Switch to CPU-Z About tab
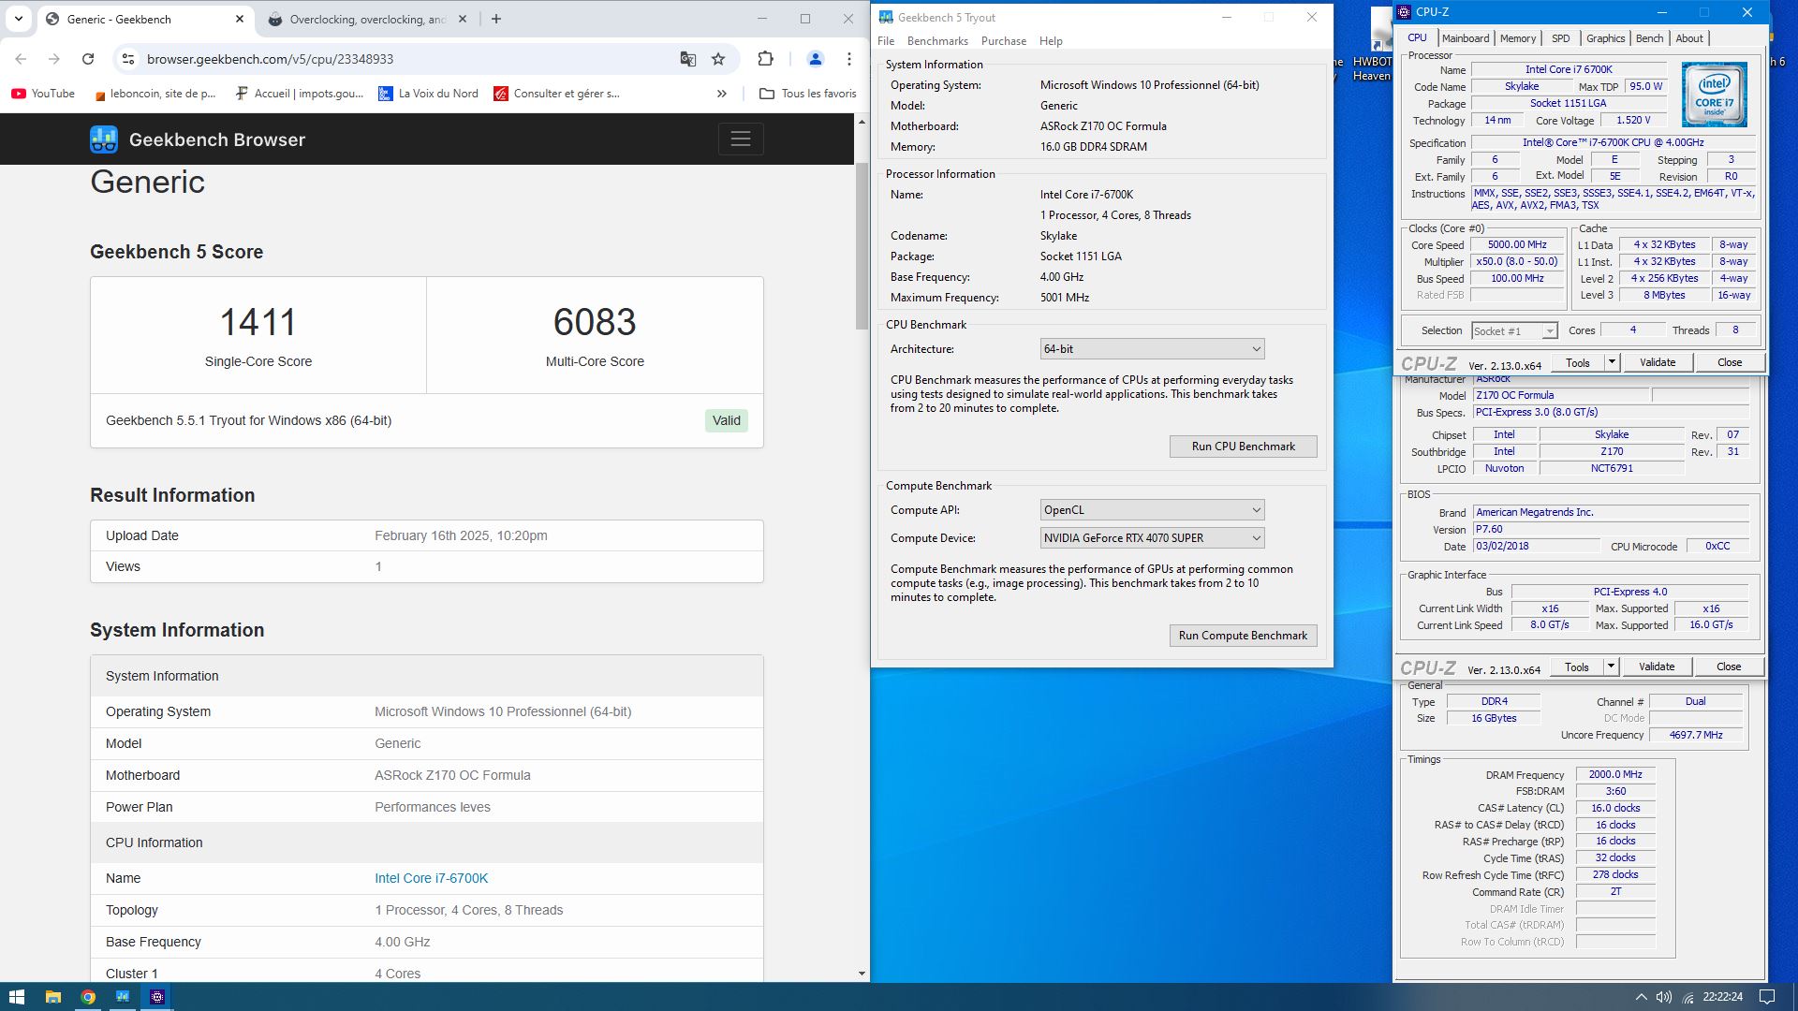 [x=1689, y=38]
